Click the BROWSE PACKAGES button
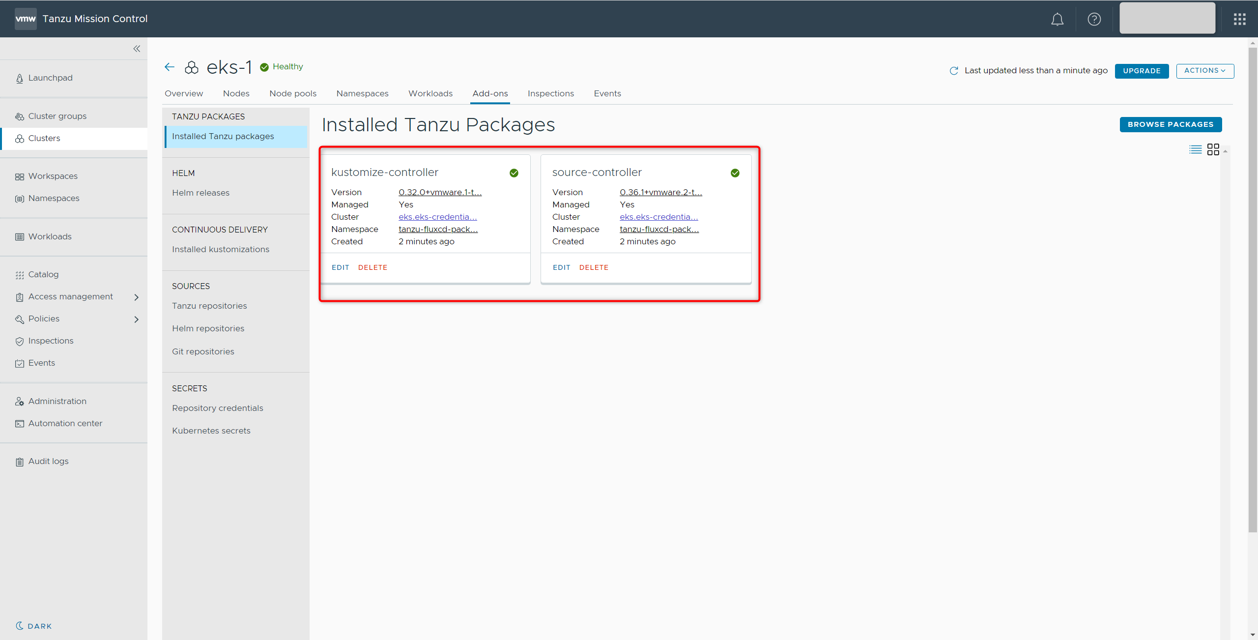Viewport: 1258px width, 640px height. pyautogui.click(x=1170, y=124)
